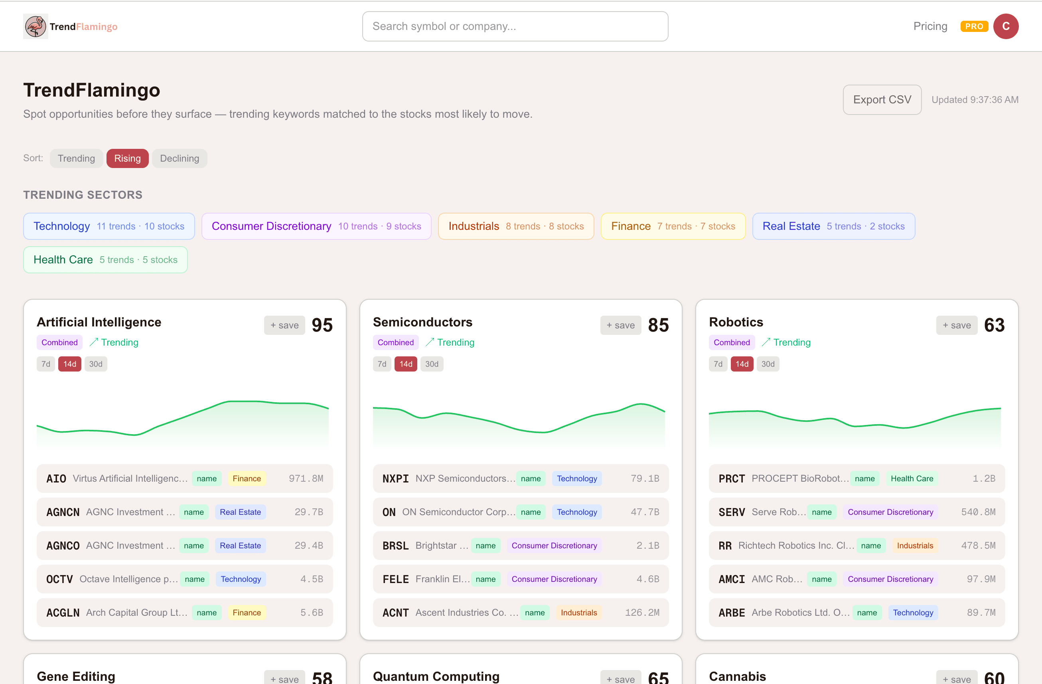Sort the list by Declining

pyautogui.click(x=180, y=158)
